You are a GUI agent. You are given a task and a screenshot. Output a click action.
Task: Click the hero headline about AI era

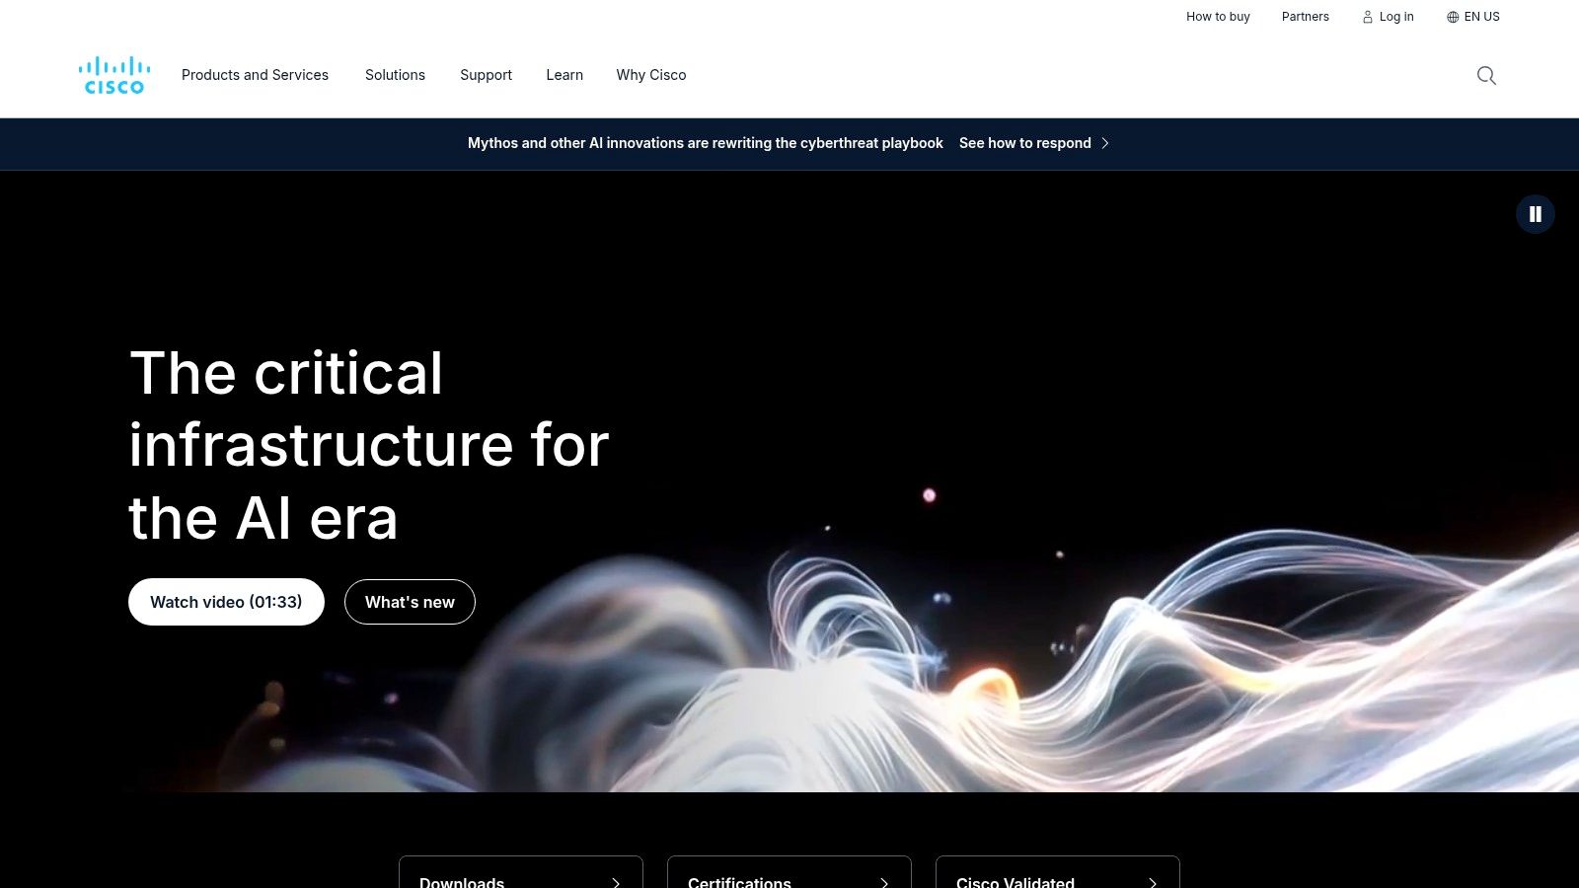click(x=369, y=445)
